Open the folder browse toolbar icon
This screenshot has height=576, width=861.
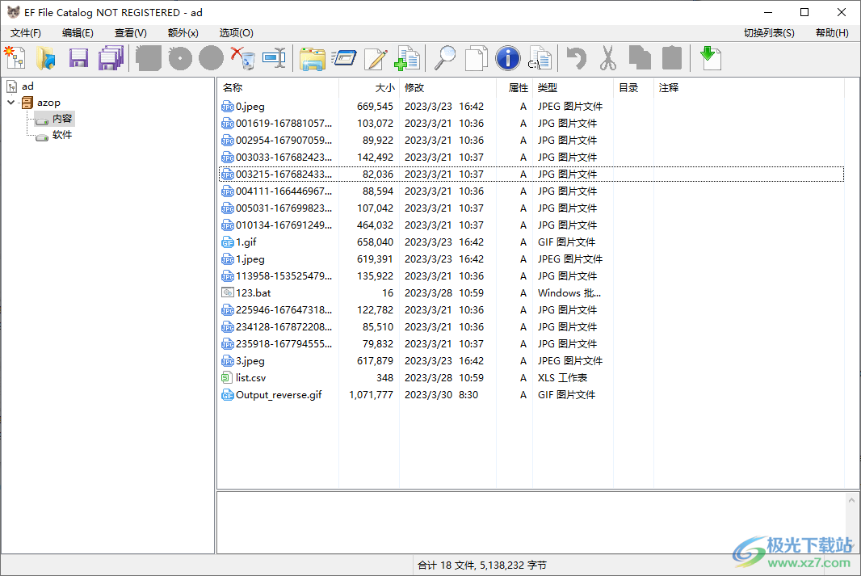coord(313,57)
